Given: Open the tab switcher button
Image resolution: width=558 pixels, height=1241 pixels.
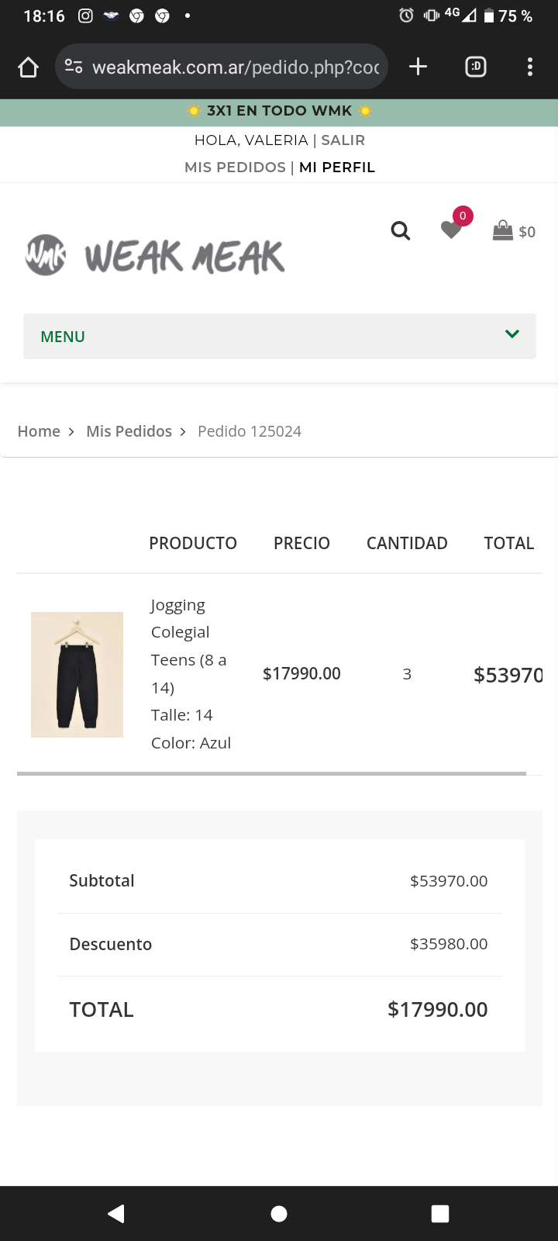Looking at the screenshot, I should pos(476,67).
